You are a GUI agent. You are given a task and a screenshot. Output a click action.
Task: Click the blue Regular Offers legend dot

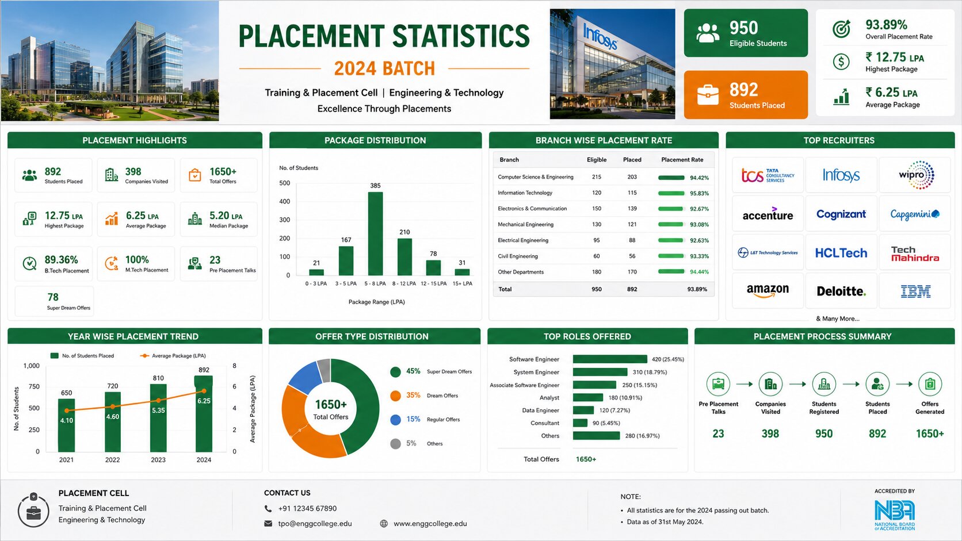(x=395, y=420)
